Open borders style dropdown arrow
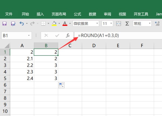This screenshot has width=162, height=116. point(48,23)
